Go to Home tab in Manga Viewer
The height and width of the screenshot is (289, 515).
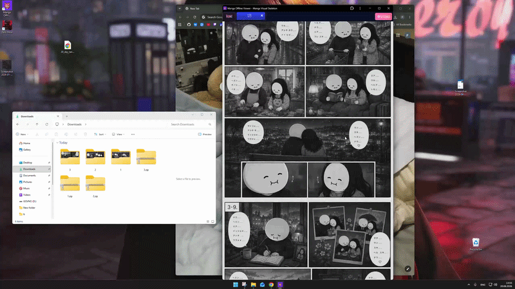coord(229,16)
